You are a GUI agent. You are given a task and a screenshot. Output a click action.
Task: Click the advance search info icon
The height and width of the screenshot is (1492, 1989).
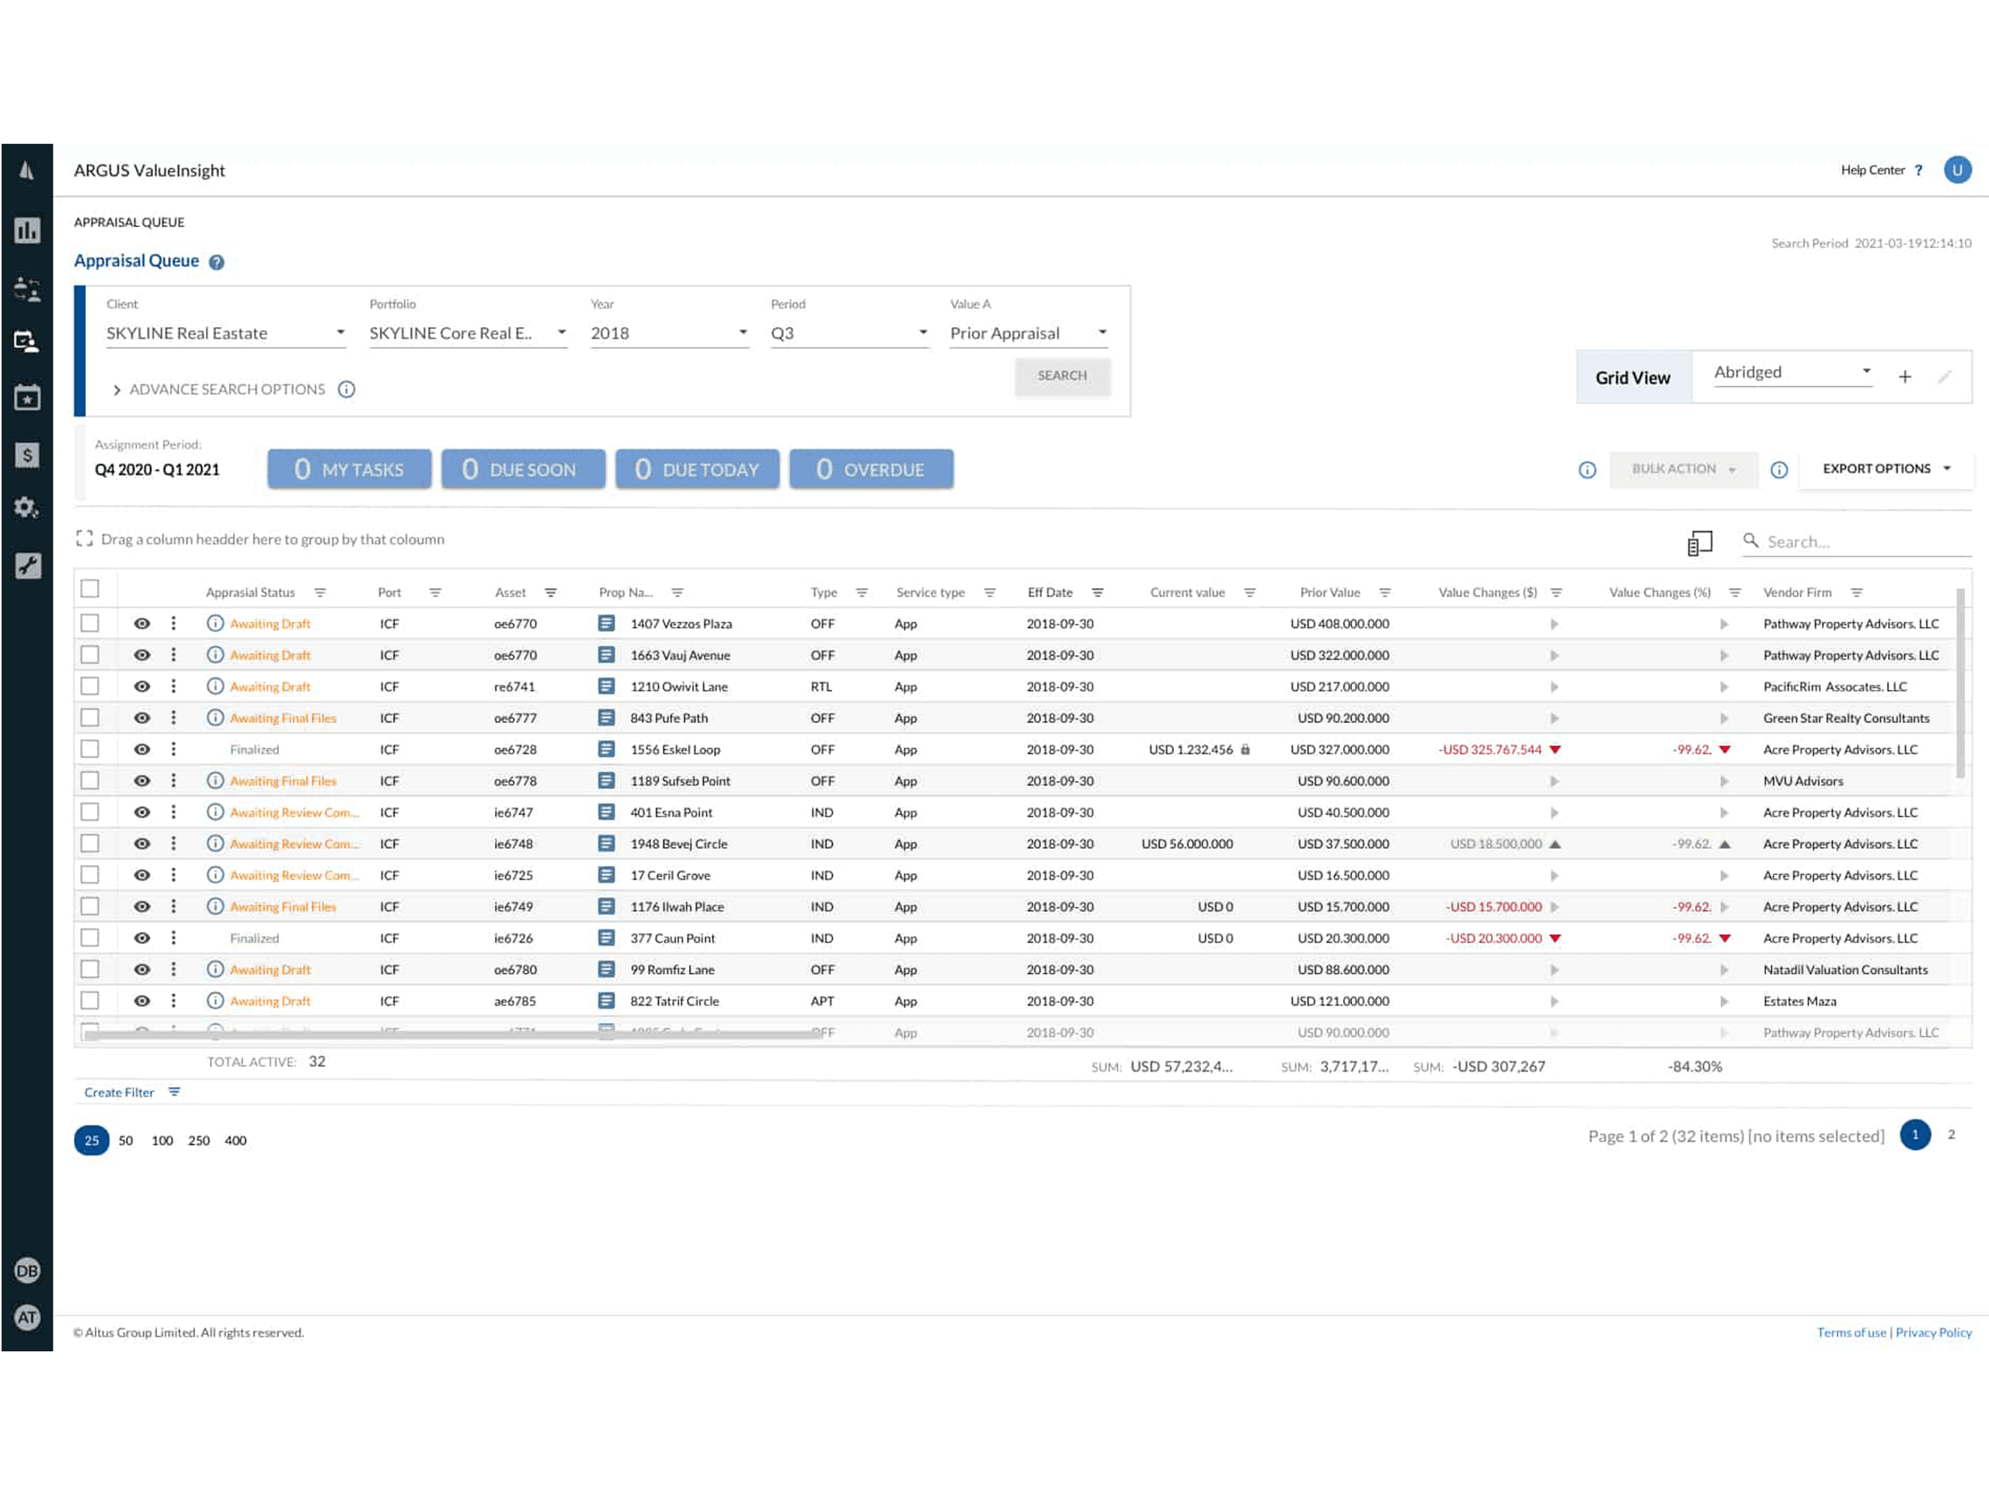pos(347,389)
